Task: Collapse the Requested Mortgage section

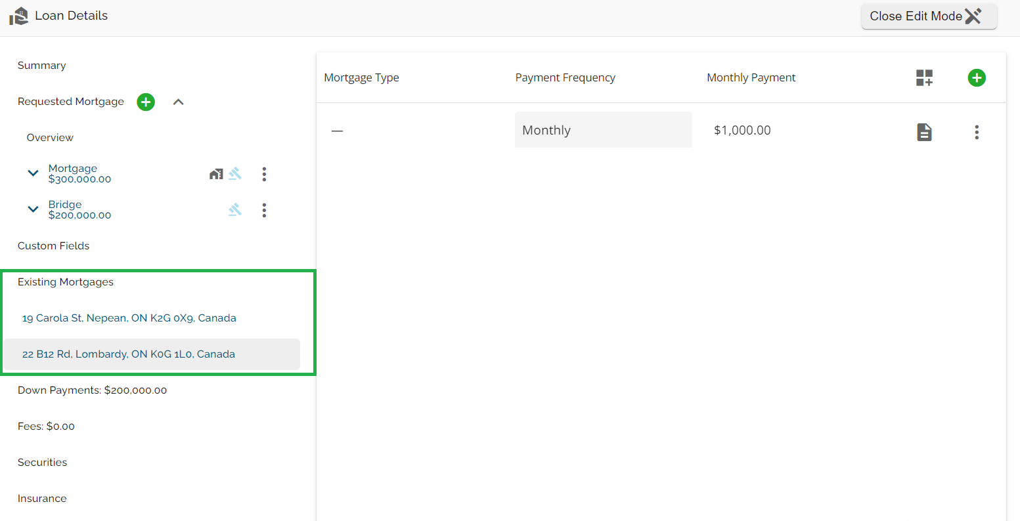Action: [178, 102]
